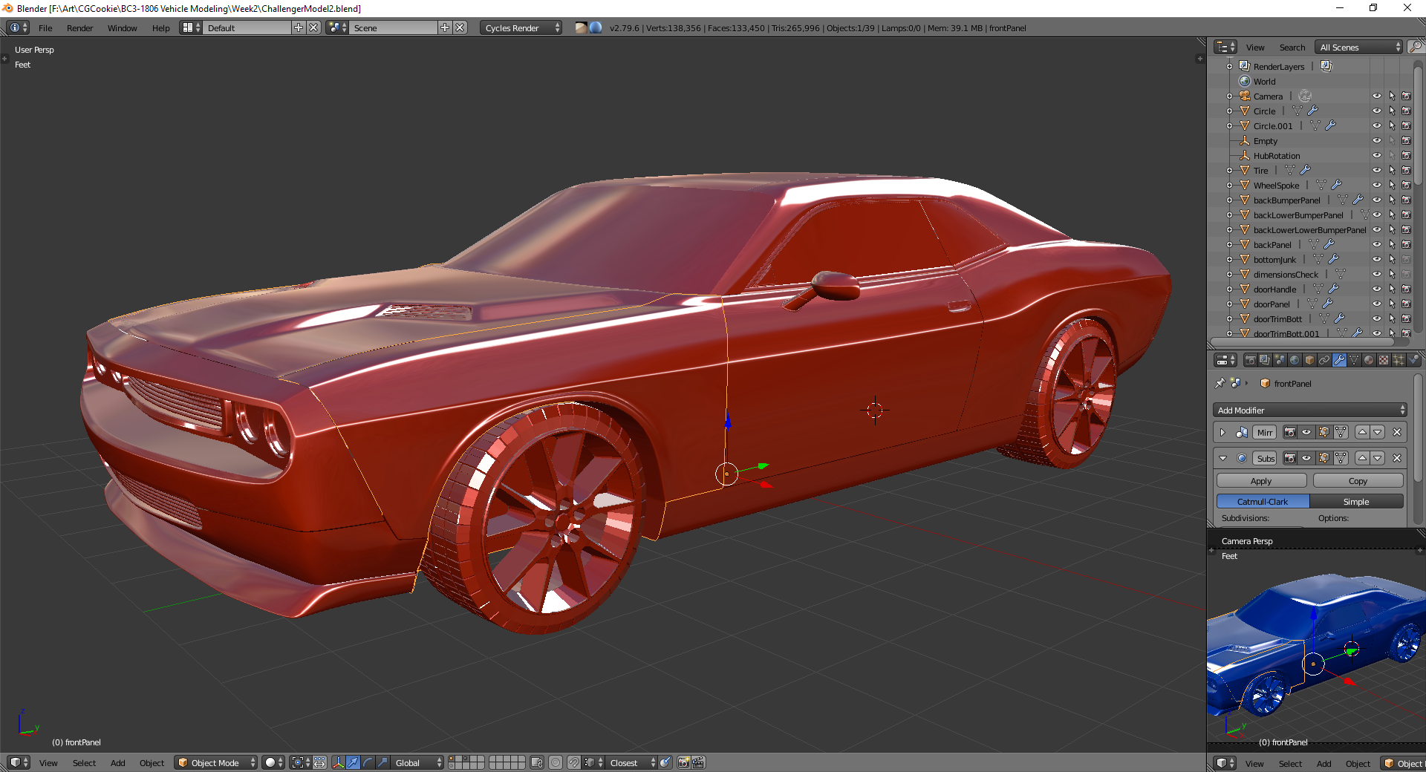Image resolution: width=1426 pixels, height=772 pixels.
Task: Expand the doorPanel tree entry
Action: (1229, 304)
